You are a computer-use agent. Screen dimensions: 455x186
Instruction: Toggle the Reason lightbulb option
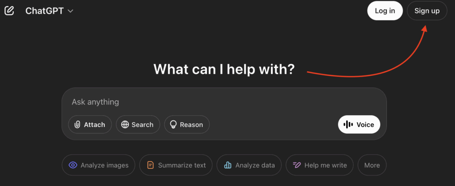(187, 125)
